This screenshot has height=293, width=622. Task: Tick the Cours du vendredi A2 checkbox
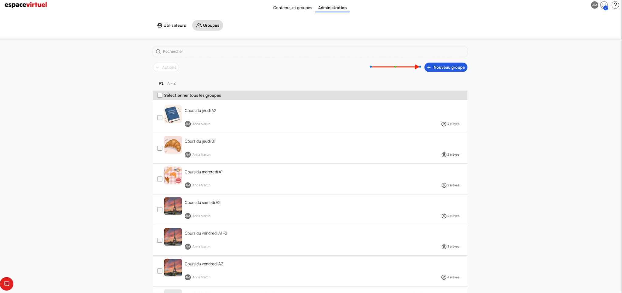coord(160,271)
